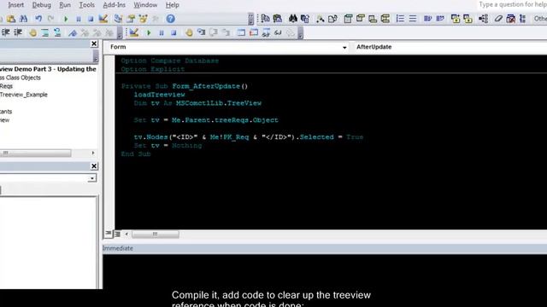Open the Immediate Window toolbar icon
547x307 pixels.
pyautogui.click(x=254, y=32)
